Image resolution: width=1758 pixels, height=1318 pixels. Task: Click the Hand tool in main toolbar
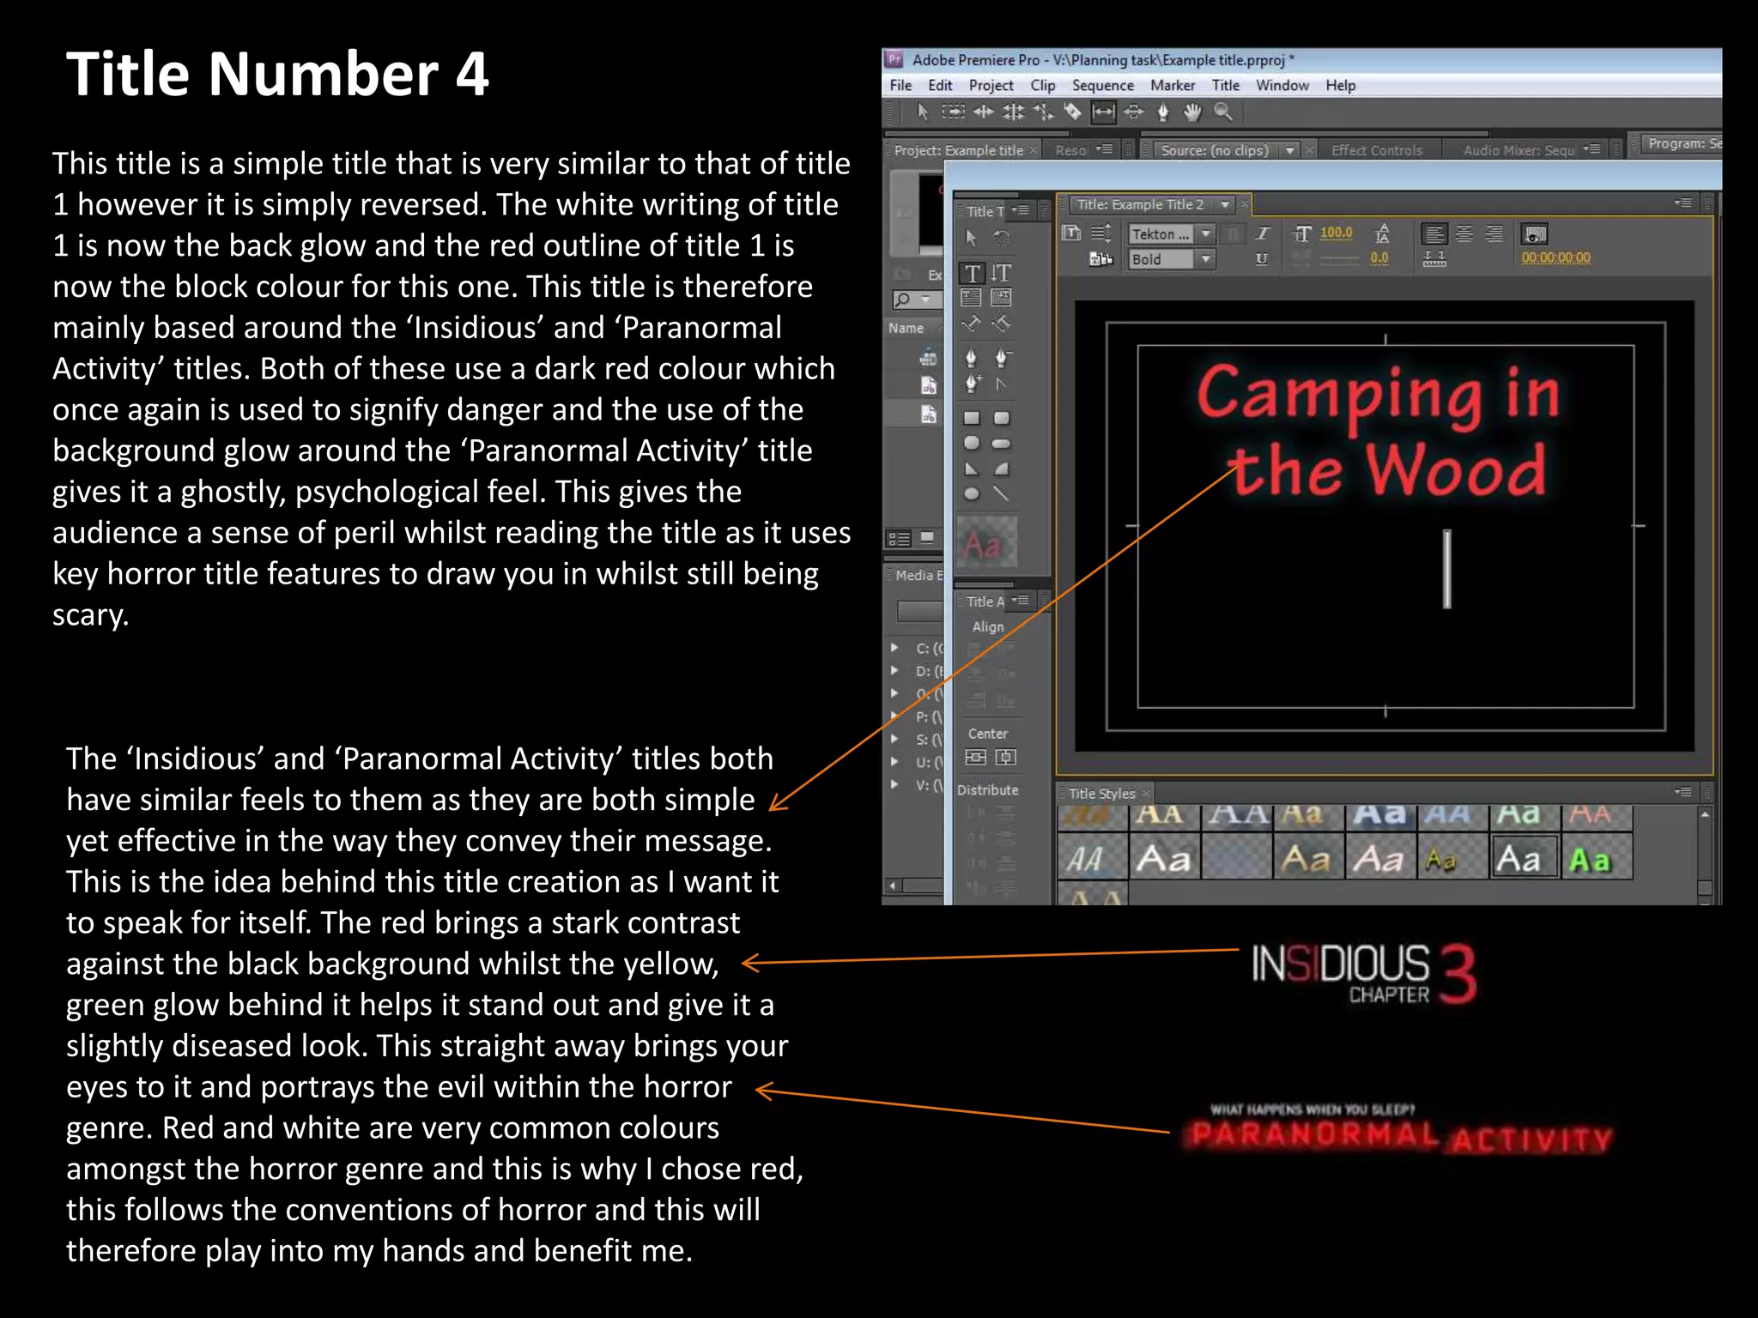pos(1192,112)
